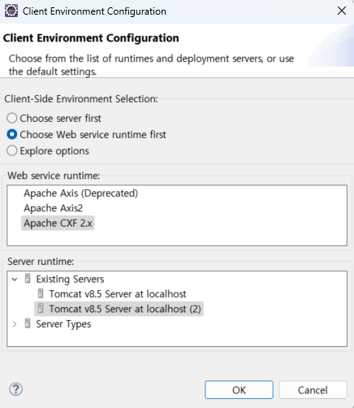Screen dimensions: 354x408
Task: Close the Client Environment Configuration dialog
Action: tap(342, 11)
